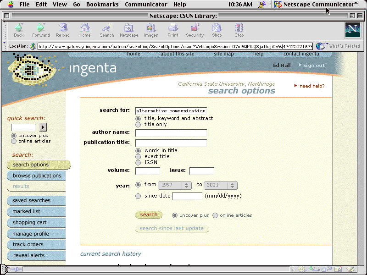Click the Netscape Communicator application menu icon
367x275 pixels.
coord(278,4)
